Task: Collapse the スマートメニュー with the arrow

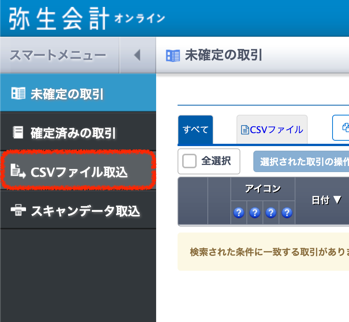Action: point(137,55)
